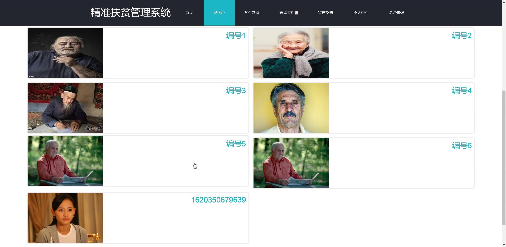Open 个人中心 personal center
Image resolution: width=506 pixels, height=247 pixels.
point(361,13)
